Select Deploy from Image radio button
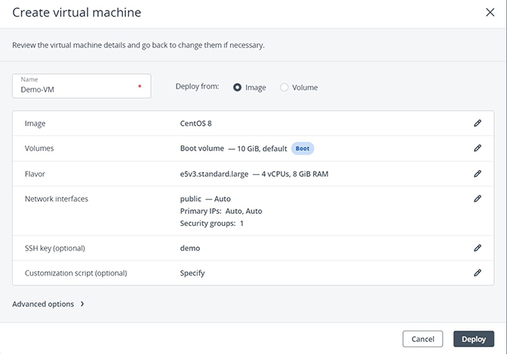The width and height of the screenshot is (507, 354). (238, 87)
